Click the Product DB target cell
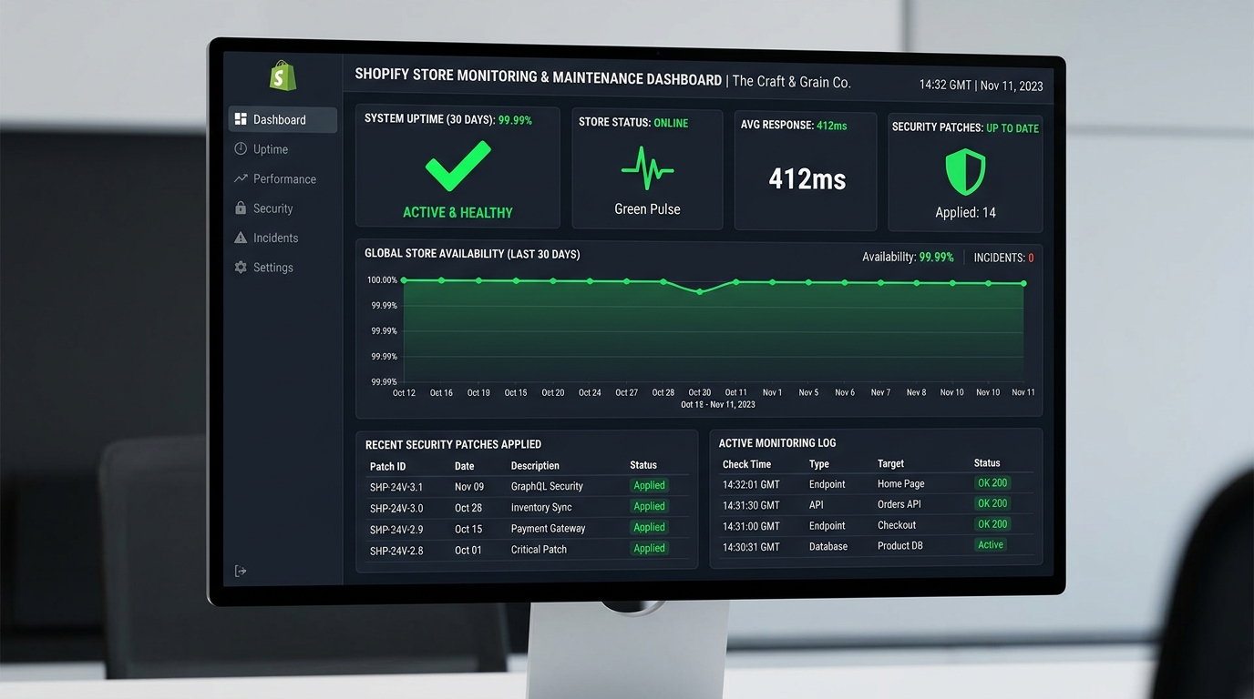 pos(900,546)
